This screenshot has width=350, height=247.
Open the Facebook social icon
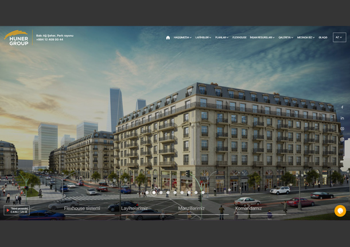[342, 107]
